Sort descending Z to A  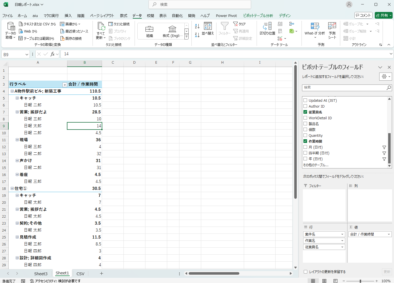point(197,35)
